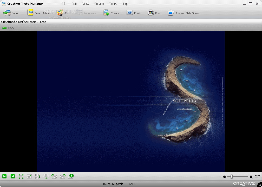
Task: Fit the photo to the window
Action: tap(21, 177)
